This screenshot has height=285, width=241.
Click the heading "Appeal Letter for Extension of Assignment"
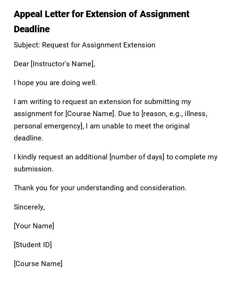pyautogui.click(x=102, y=14)
